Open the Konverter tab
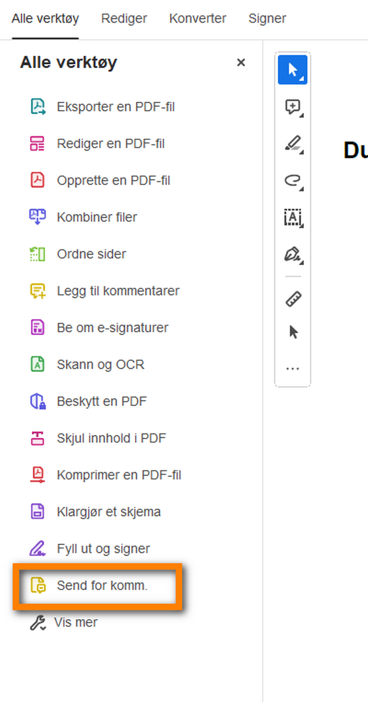 tap(197, 19)
